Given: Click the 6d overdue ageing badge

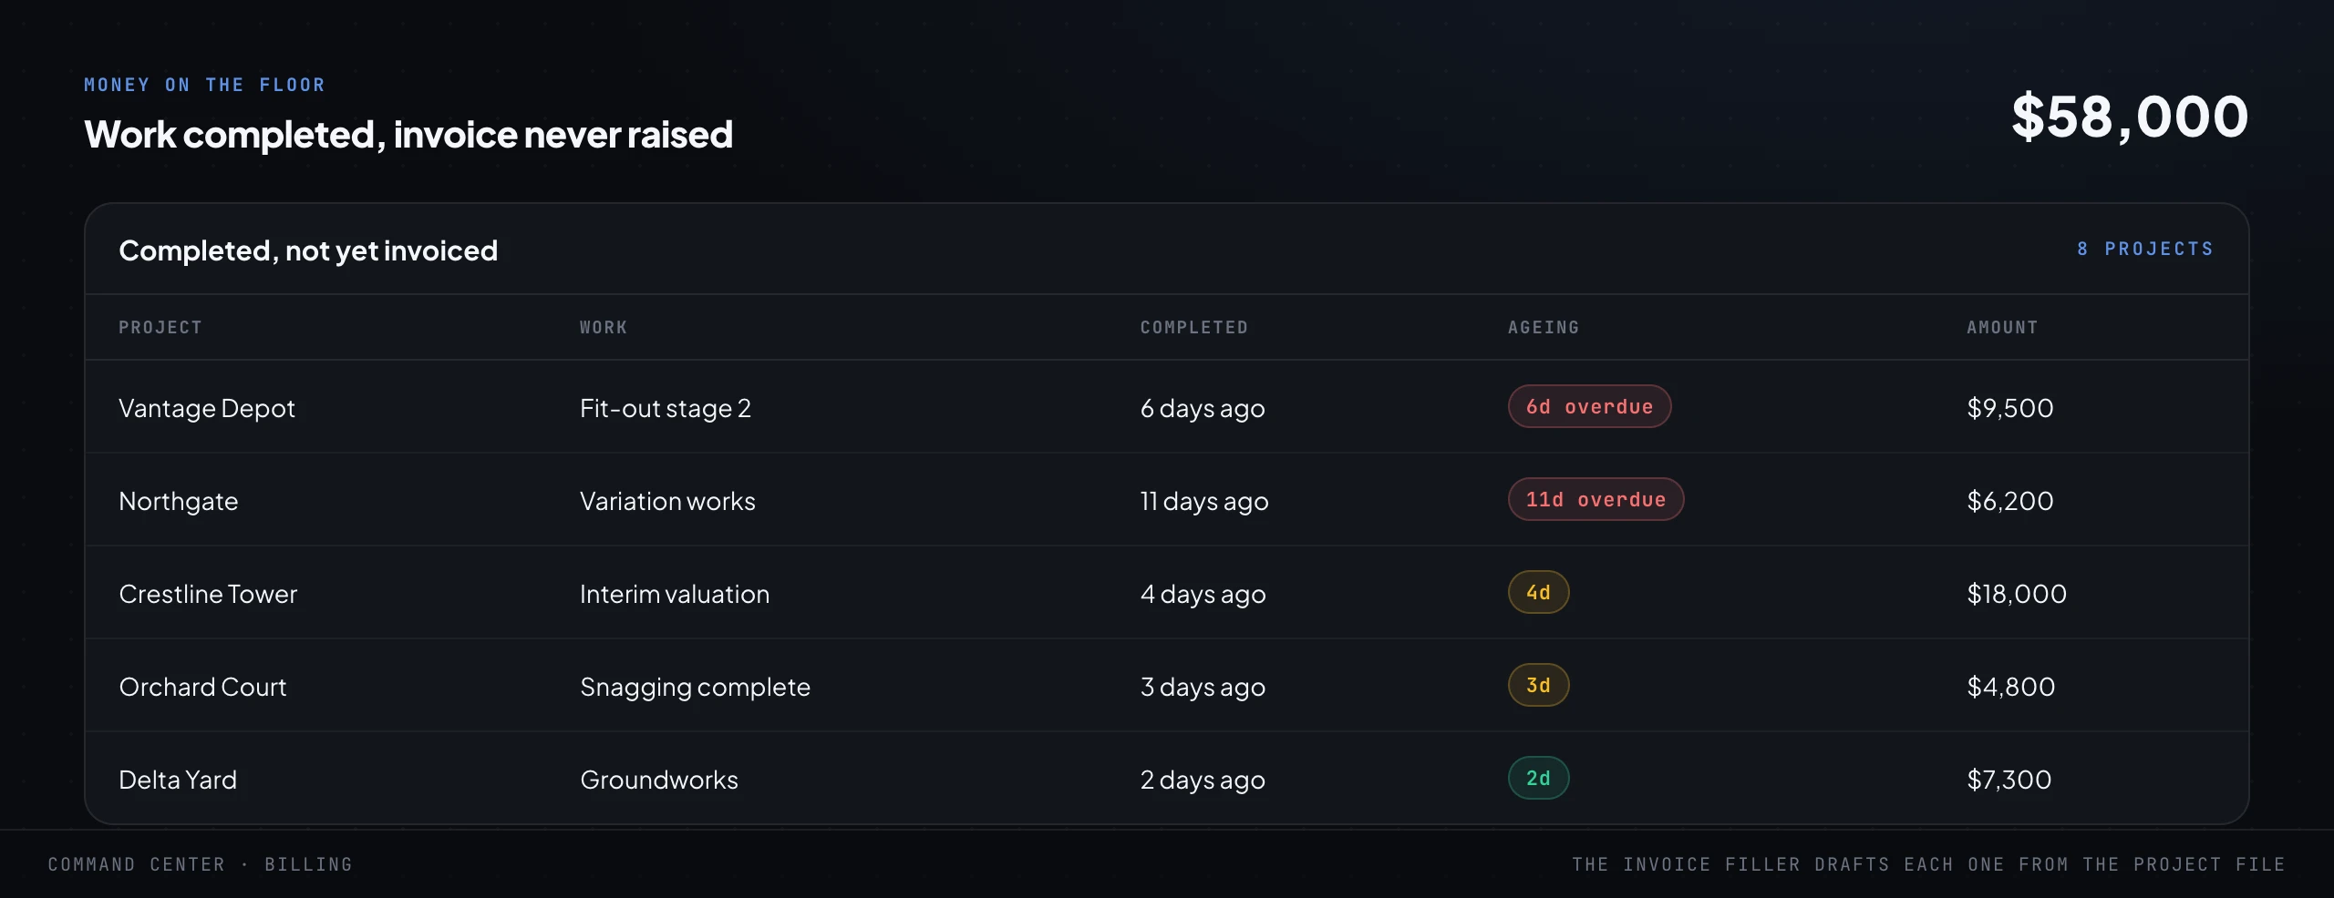Looking at the screenshot, I should [1589, 406].
